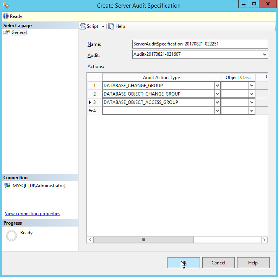The width and height of the screenshot is (278, 277).
Task: Expand Audit Action Type dropdown in row 2
Action: point(217,94)
